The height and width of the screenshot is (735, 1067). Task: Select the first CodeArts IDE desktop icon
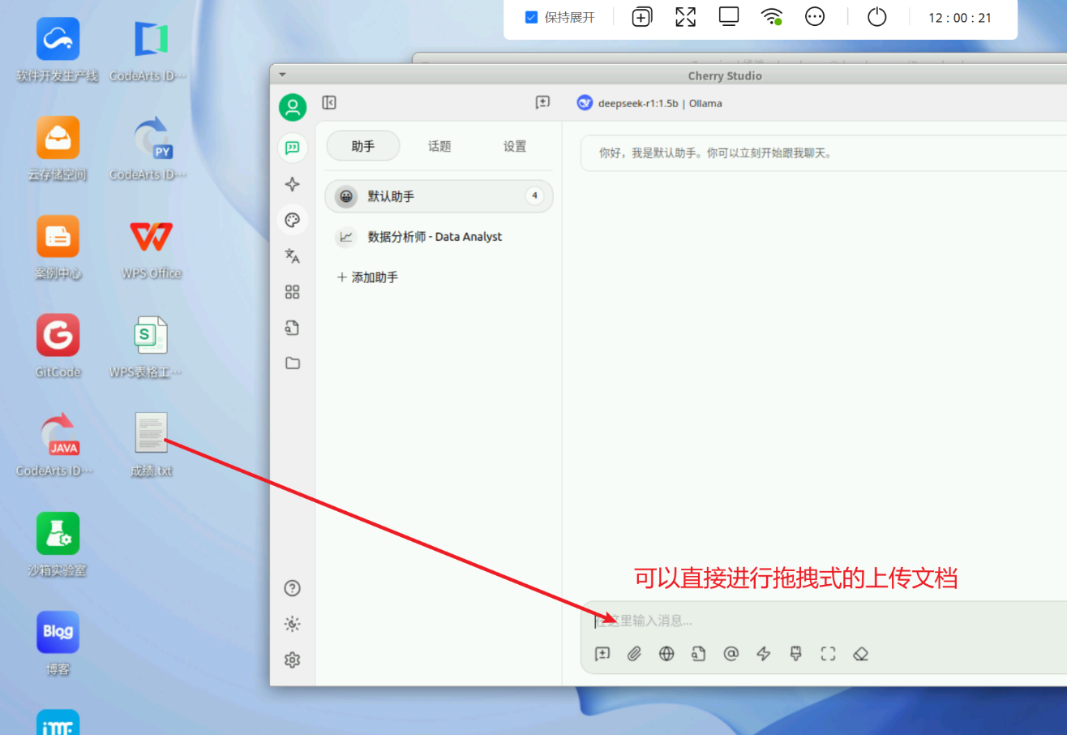coord(149,50)
